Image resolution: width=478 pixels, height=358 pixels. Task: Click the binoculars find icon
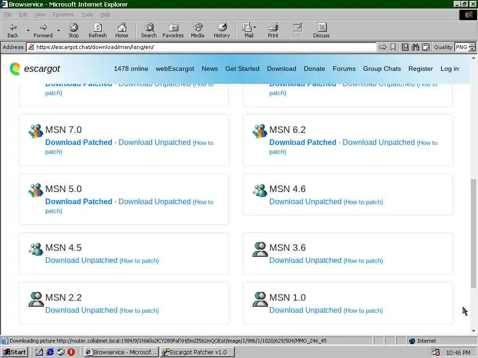415,47
